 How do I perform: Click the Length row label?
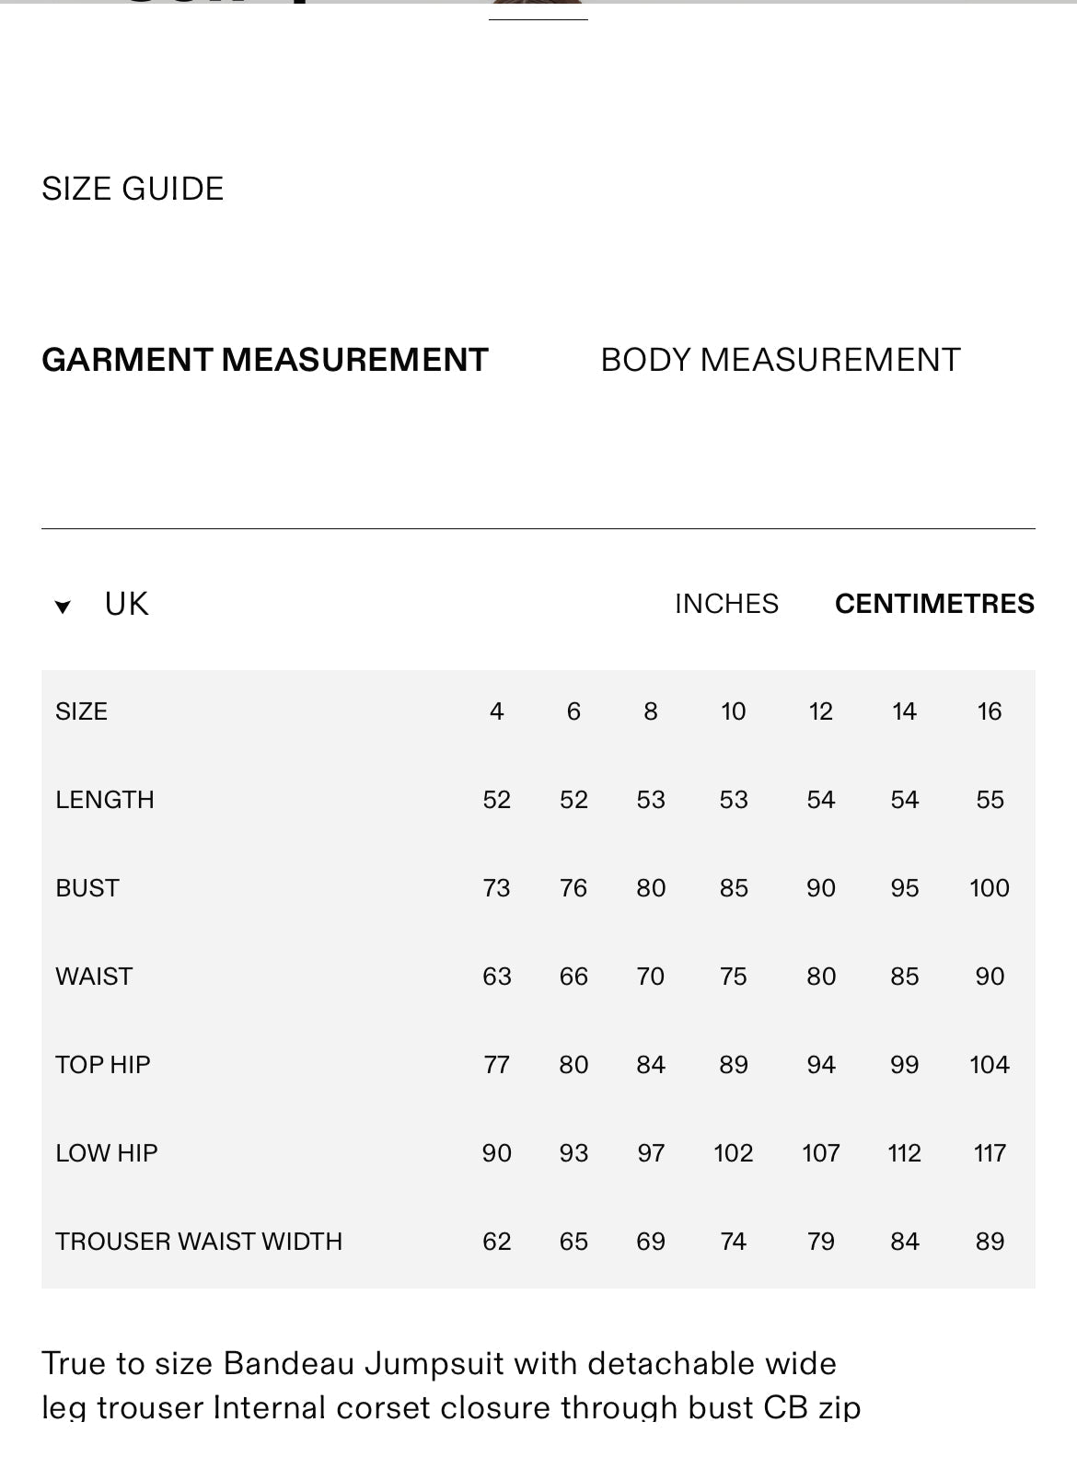pos(105,800)
